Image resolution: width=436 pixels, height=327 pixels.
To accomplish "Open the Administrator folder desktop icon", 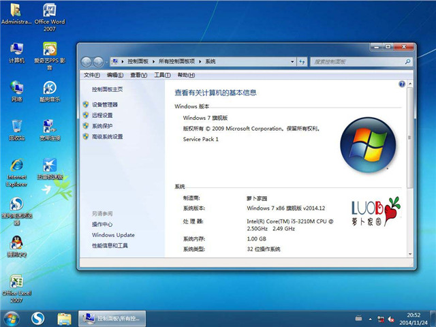I will 16,14.
